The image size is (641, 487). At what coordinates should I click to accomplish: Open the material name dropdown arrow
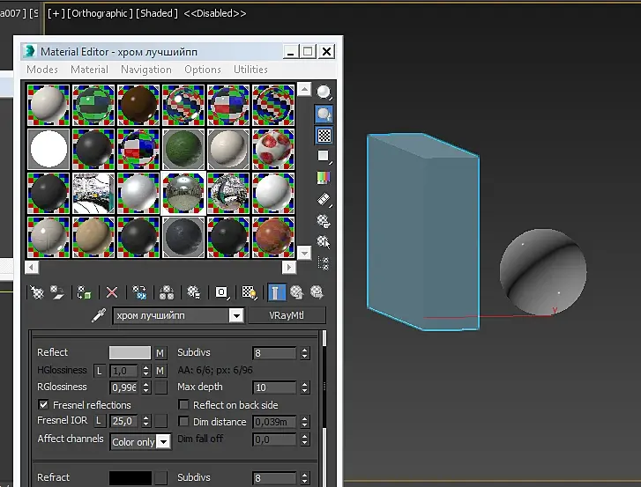(236, 315)
